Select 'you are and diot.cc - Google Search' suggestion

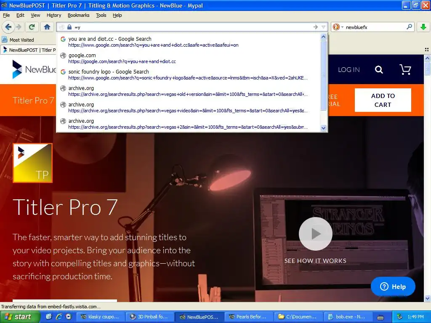188,42
